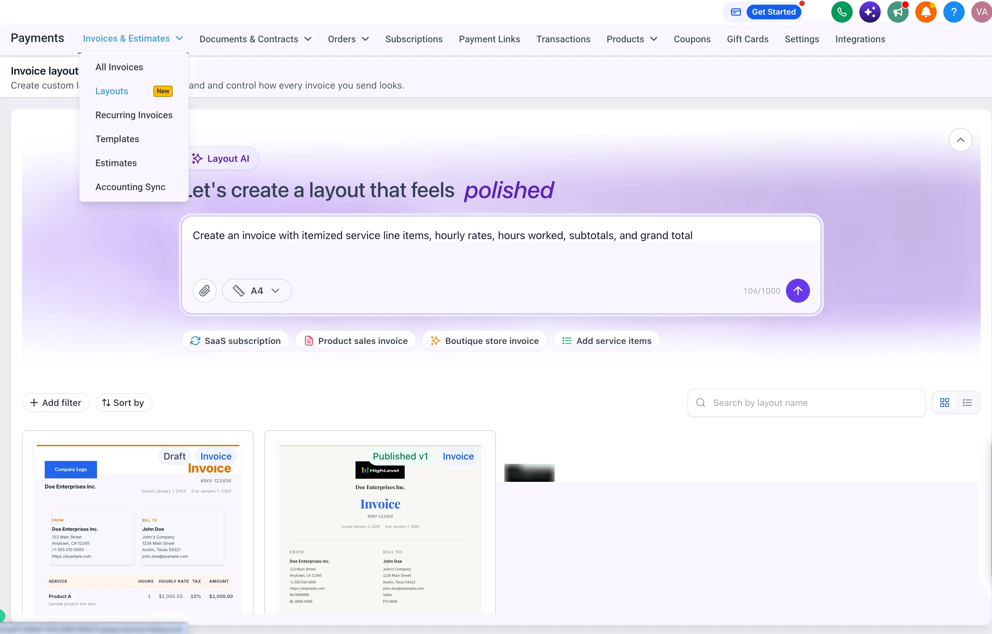The width and height of the screenshot is (992, 634).
Task: Expand the Orders dropdown menu
Action: [348, 39]
